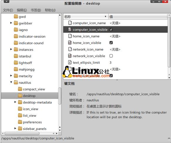This screenshot has height=143, width=171.
Task: Click the iagno folder icon
Action: (x=16, y=30)
